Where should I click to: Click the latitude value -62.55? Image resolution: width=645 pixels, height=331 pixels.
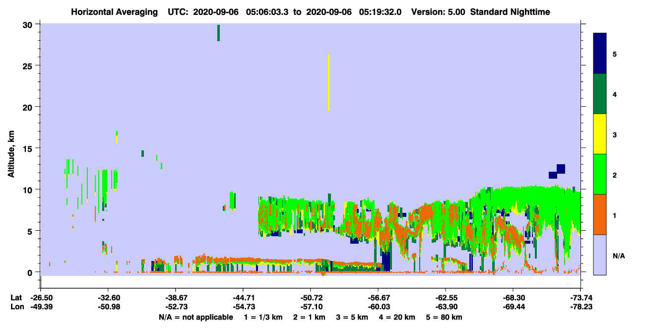coord(446,298)
